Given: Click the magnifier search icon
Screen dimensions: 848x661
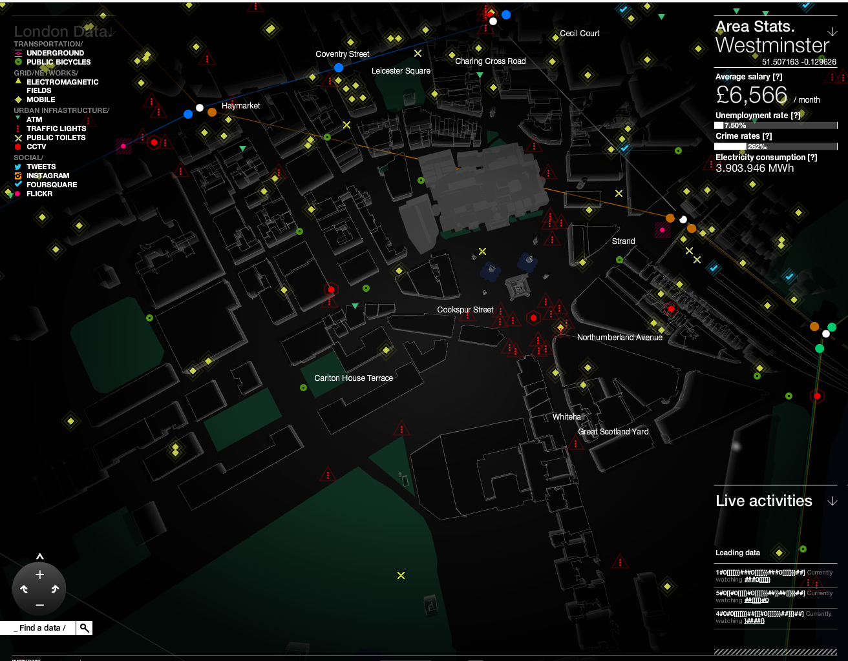Looking at the screenshot, I should 84,628.
